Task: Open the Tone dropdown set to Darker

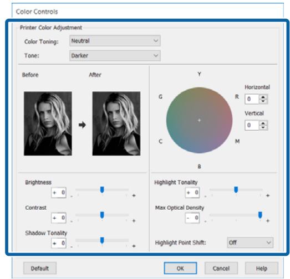Action: pos(115,55)
